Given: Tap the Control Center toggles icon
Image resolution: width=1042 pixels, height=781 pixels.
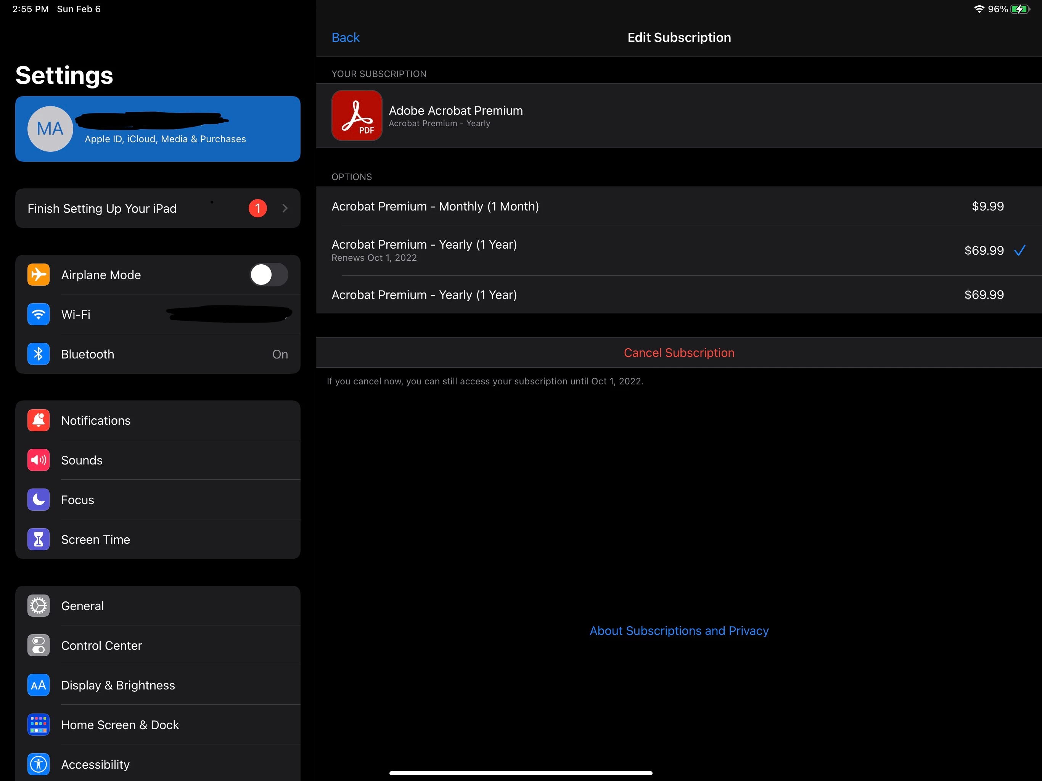Looking at the screenshot, I should (39, 645).
